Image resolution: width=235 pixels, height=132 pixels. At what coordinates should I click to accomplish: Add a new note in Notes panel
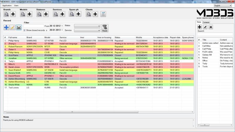[x=199, y=27]
